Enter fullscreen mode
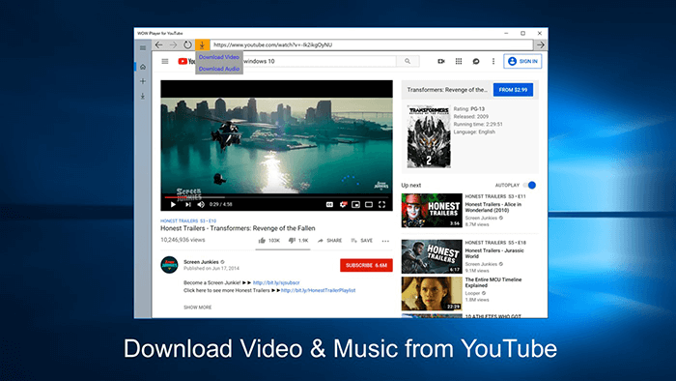Screen dimensions: 676x381 coord(382,205)
